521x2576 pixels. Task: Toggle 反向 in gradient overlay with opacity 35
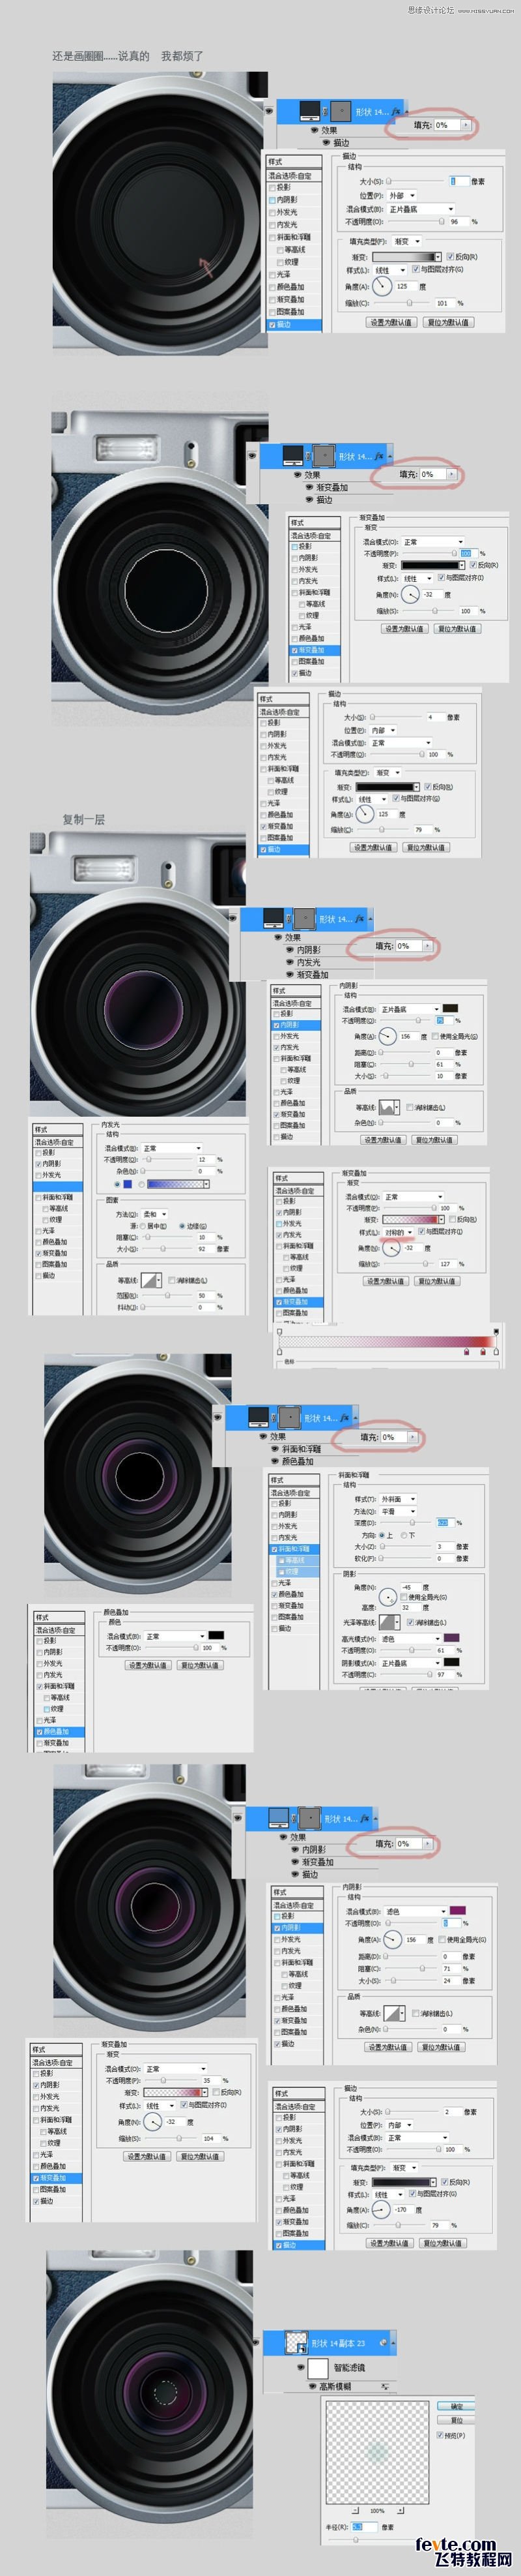click(x=216, y=2092)
